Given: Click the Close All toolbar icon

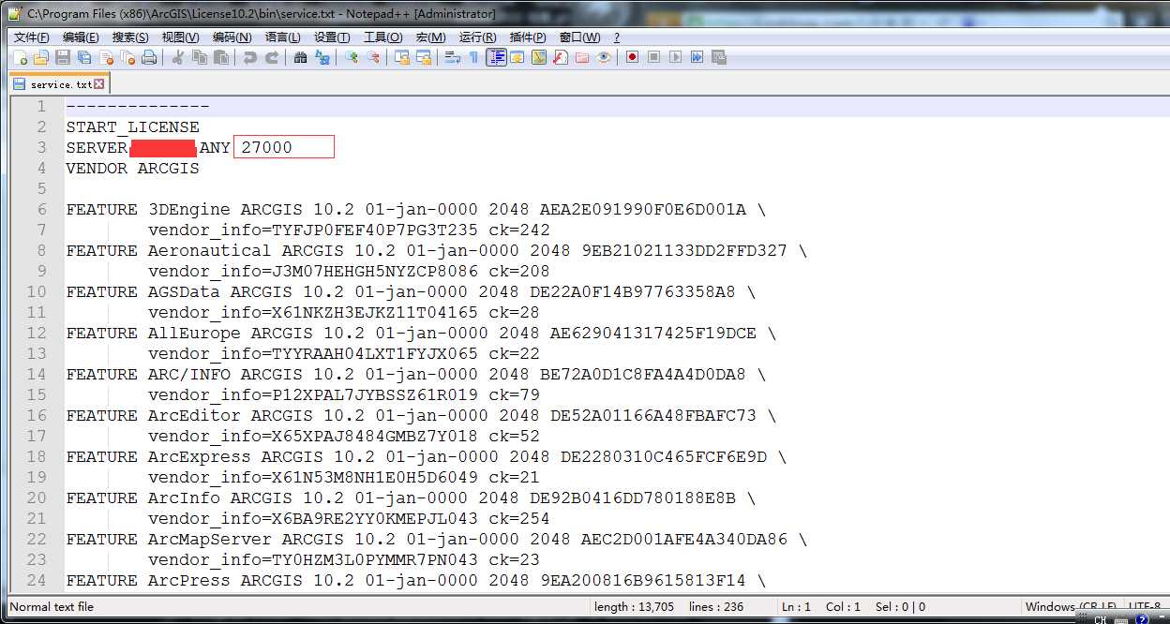Looking at the screenshot, I should [x=127, y=57].
